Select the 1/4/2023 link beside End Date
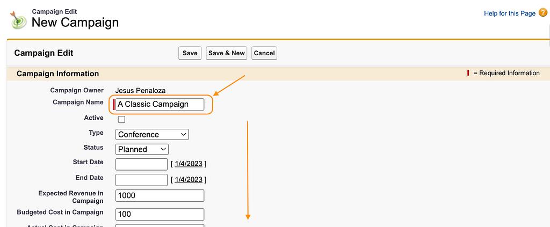Image resolution: width=550 pixels, height=227 pixels. pos(189,180)
